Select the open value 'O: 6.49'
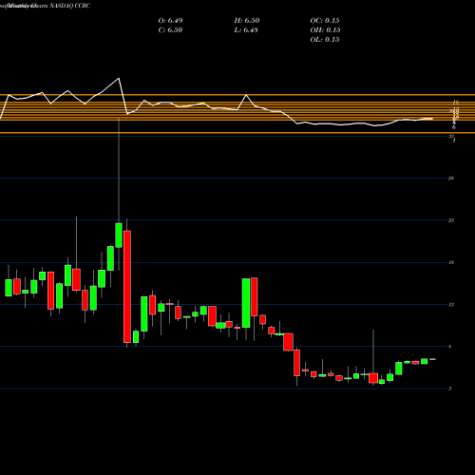475x475 pixels. [x=170, y=21]
